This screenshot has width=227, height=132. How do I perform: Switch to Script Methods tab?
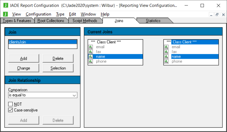tap(85, 21)
